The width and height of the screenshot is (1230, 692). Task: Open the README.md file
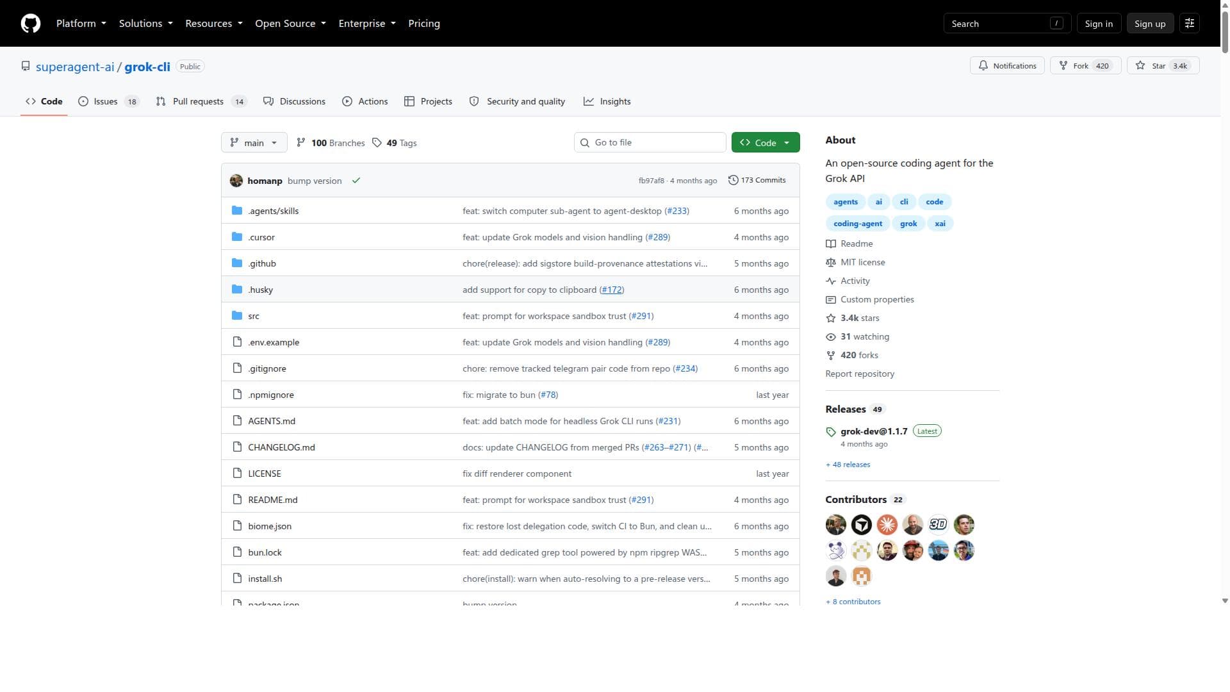(x=272, y=500)
